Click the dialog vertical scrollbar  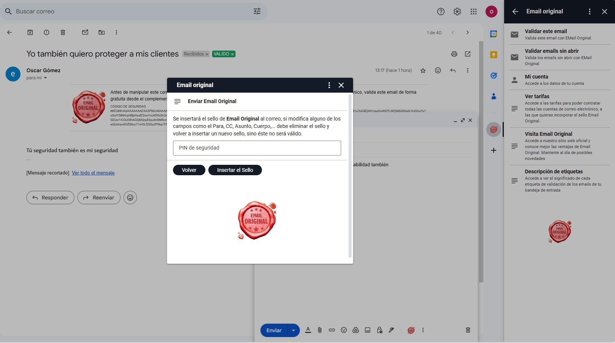coord(350,176)
